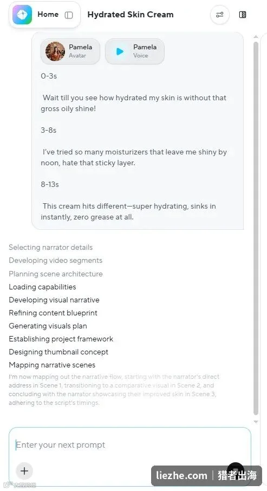
Task: Open the sliders settings icon button
Action: click(x=220, y=15)
